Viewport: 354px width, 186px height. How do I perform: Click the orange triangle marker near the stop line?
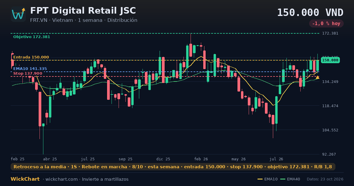(317, 77)
